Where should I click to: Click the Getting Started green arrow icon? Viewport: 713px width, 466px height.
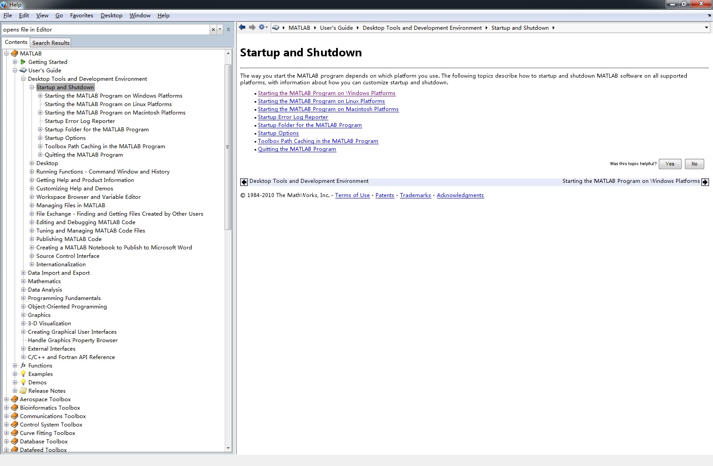click(x=23, y=62)
